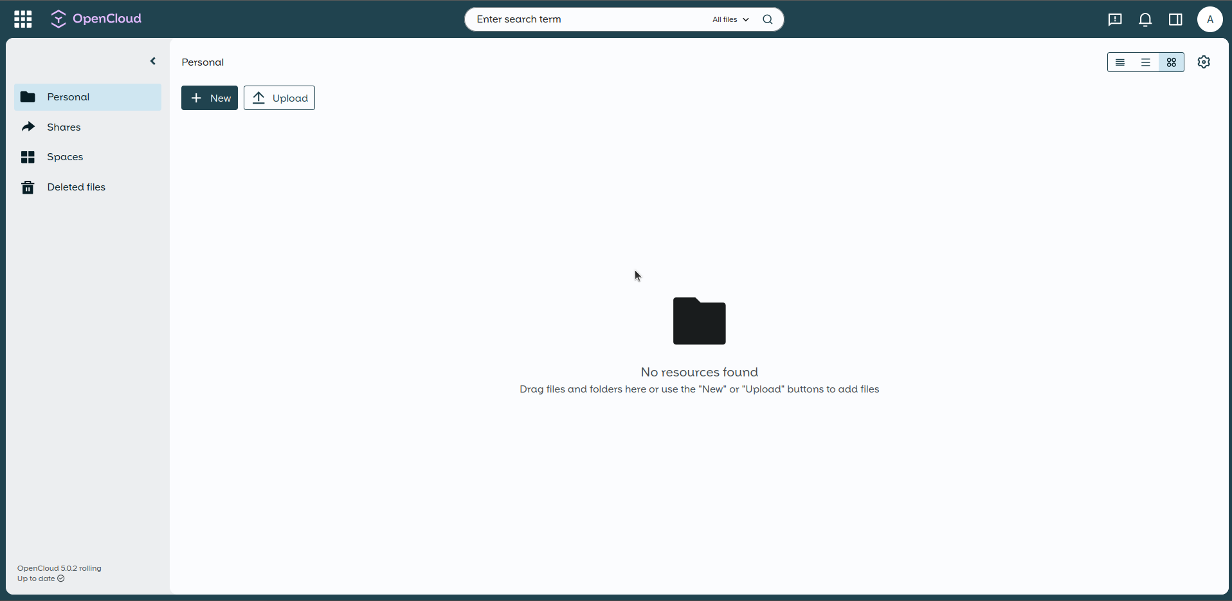Select the tiles grid view
This screenshot has width=1232, height=601.
1172,62
